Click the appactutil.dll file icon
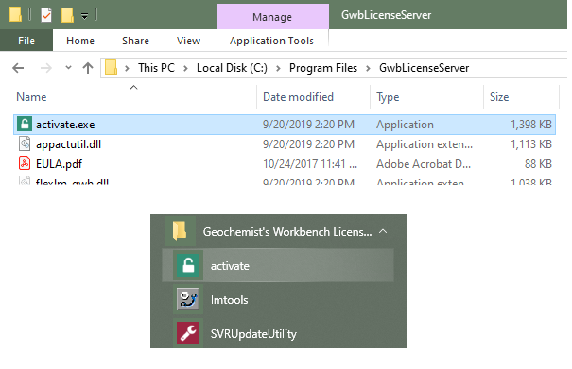572x369 pixels. [x=25, y=143]
